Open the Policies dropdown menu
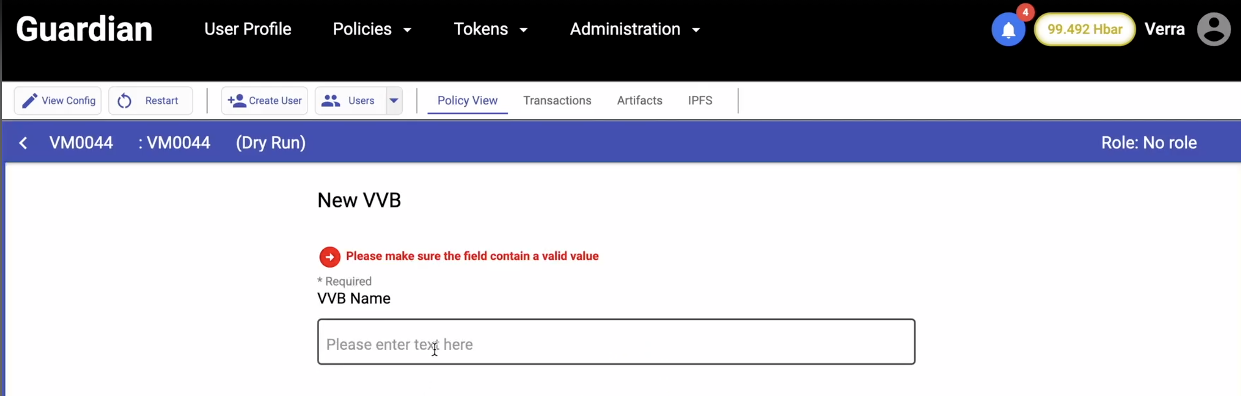1241x396 pixels. pos(372,29)
